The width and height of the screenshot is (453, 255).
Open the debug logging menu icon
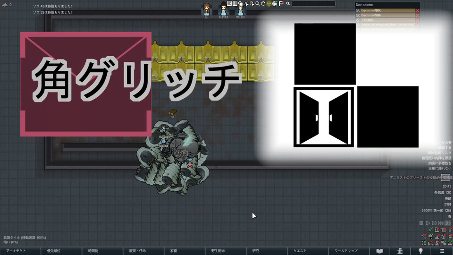coord(252,3)
